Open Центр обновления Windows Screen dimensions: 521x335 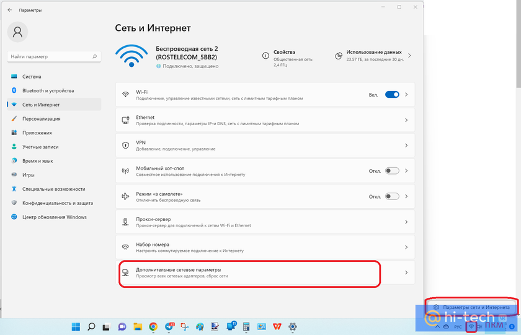click(54, 217)
